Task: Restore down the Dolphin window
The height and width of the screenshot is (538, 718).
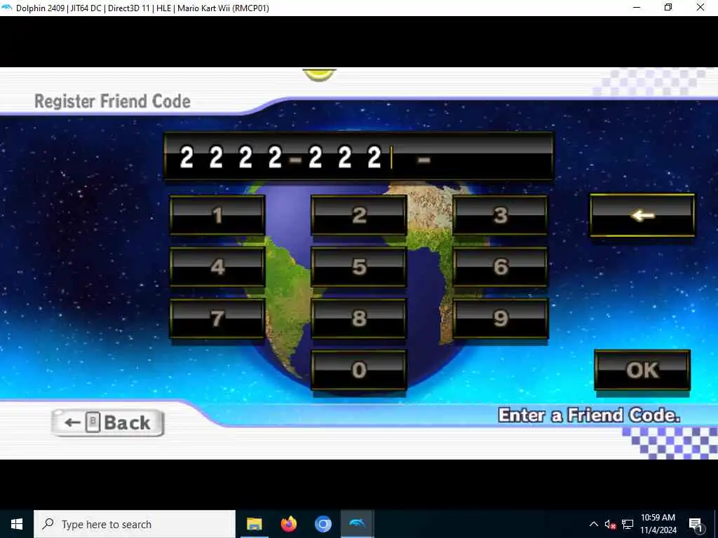Action: (x=668, y=8)
